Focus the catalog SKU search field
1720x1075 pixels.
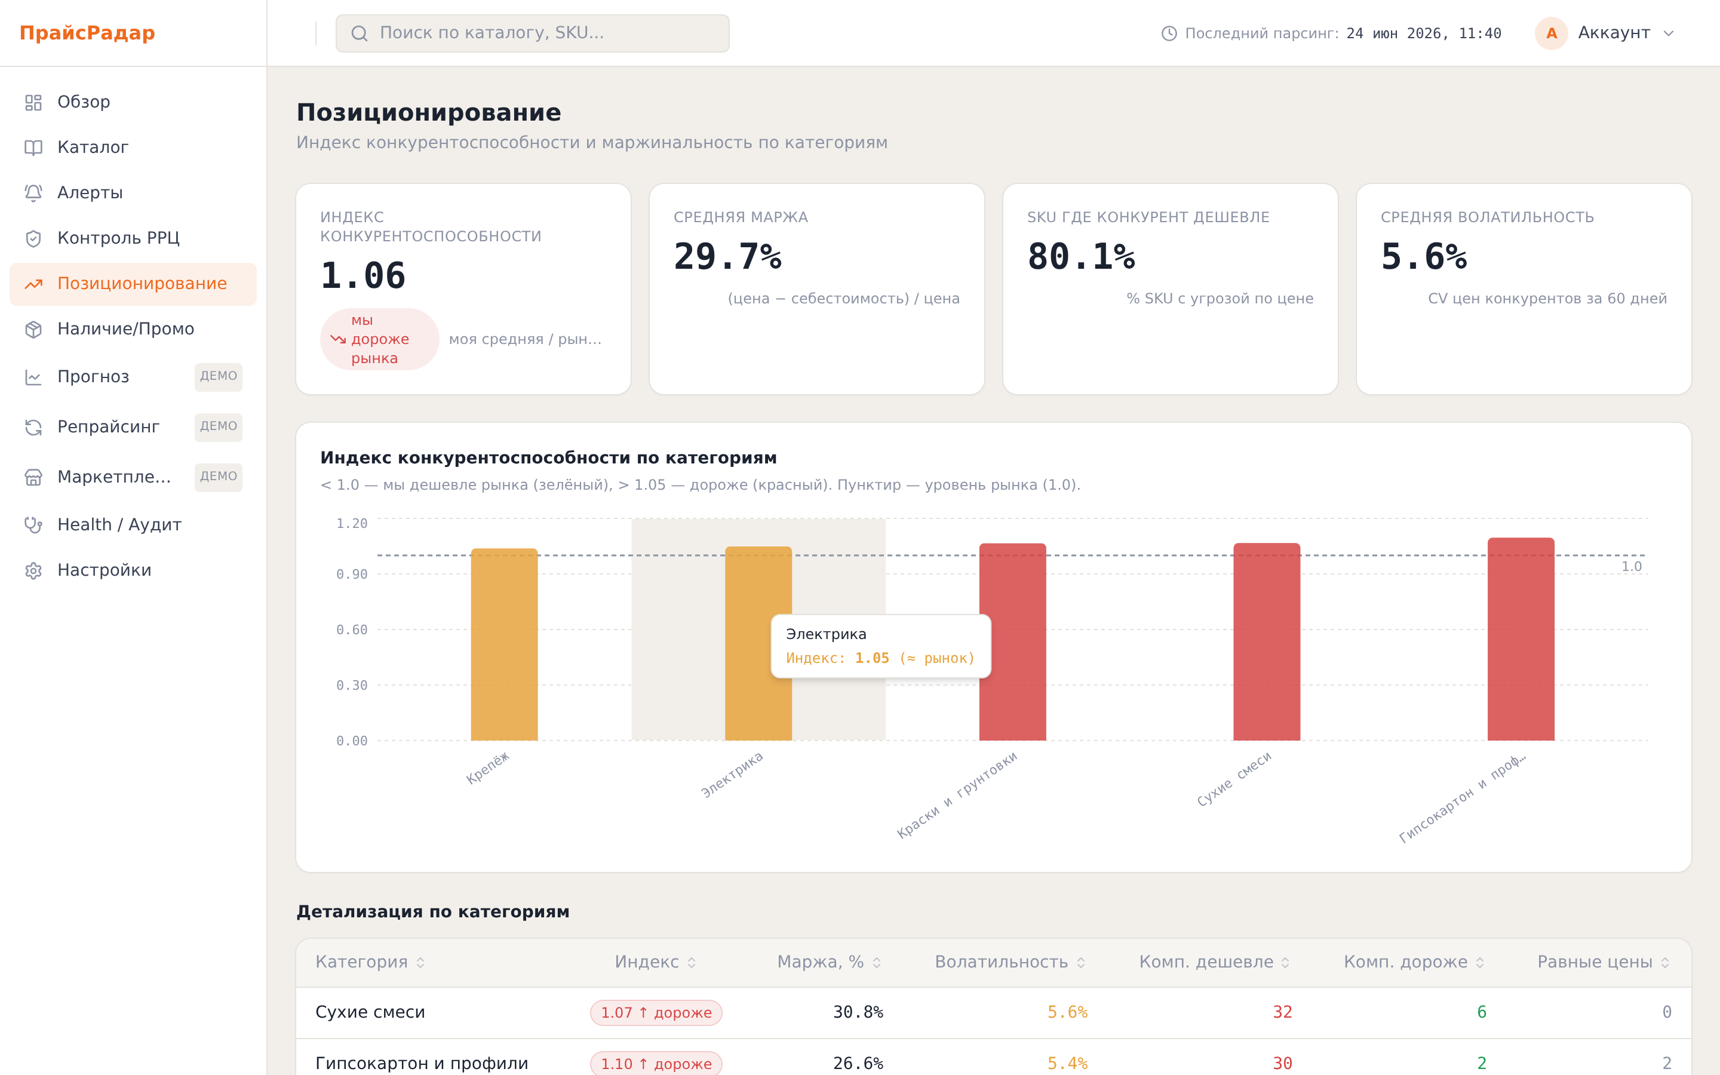[532, 33]
